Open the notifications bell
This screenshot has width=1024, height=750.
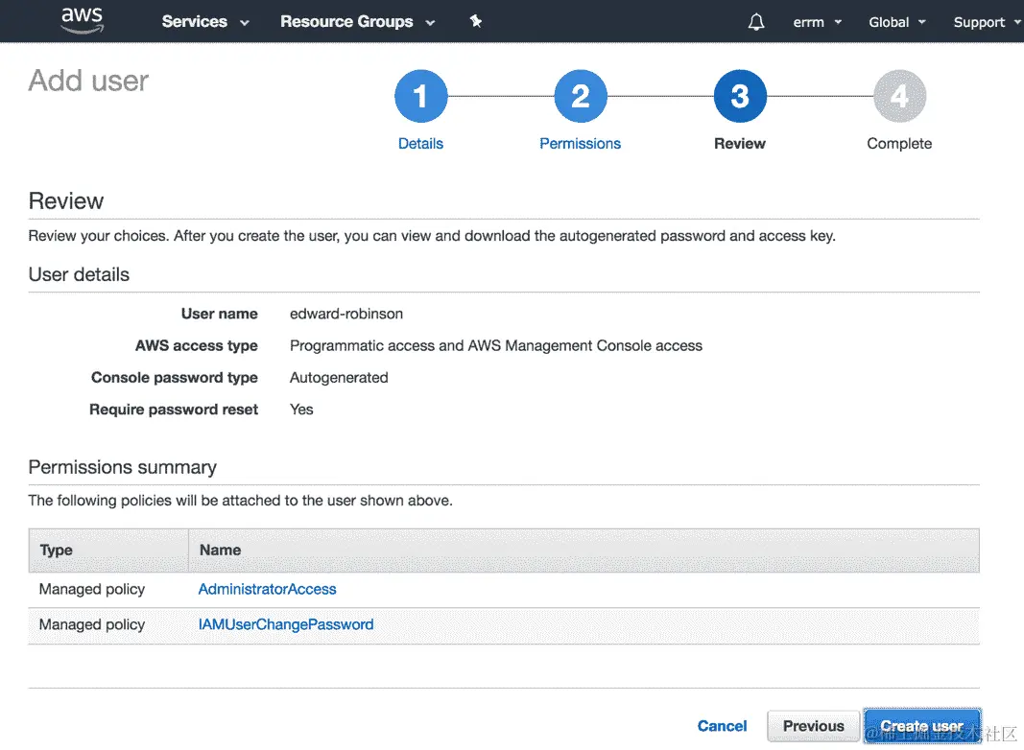tap(756, 22)
